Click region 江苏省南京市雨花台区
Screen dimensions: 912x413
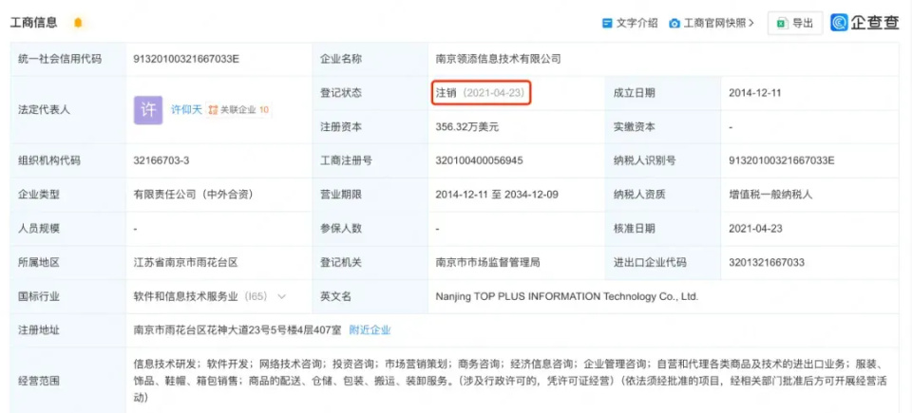[185, 263]
